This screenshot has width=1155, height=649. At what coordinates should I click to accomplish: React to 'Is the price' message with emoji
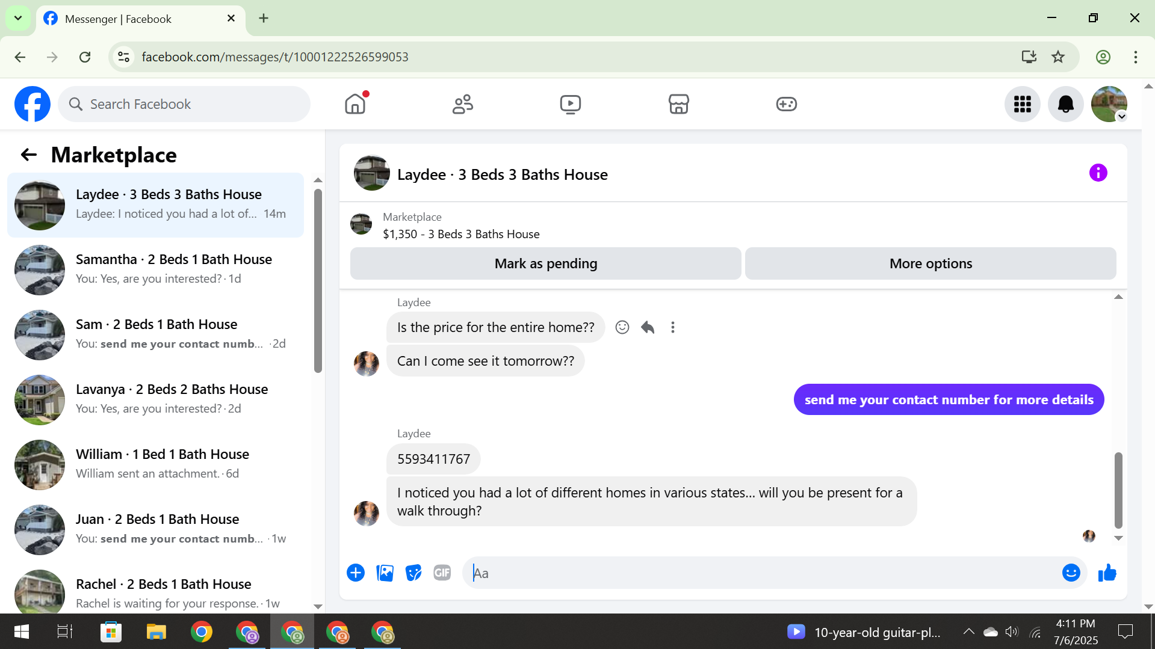tap(622, 327)
